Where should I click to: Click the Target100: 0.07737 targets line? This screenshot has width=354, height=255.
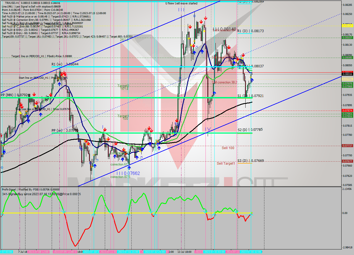pos(67,36)
